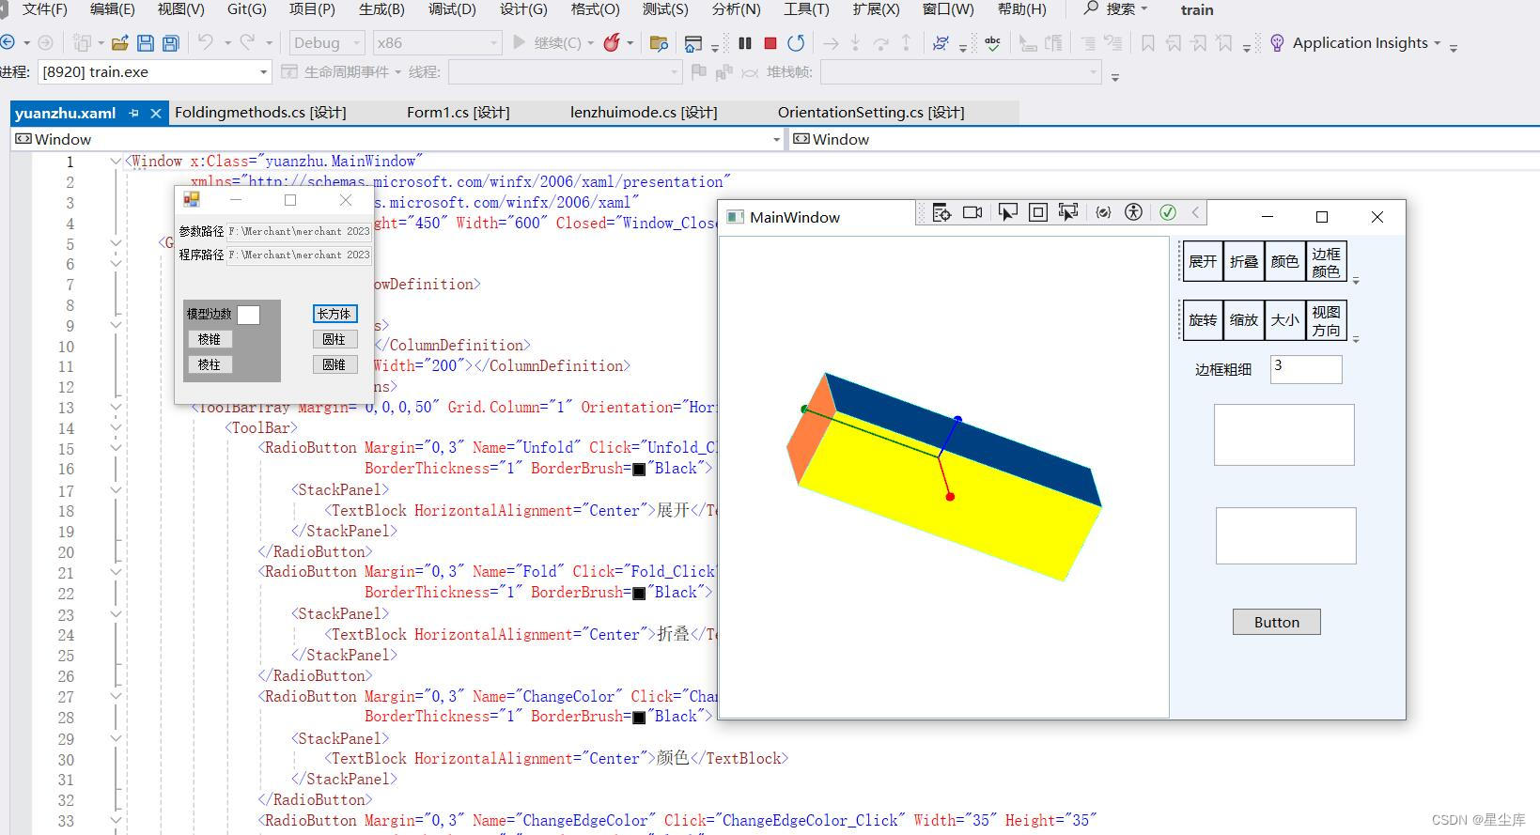Click the Button in MainWindow
Image resolution: width=1540 pixels, height=835 pixels.
(1276, 622)
